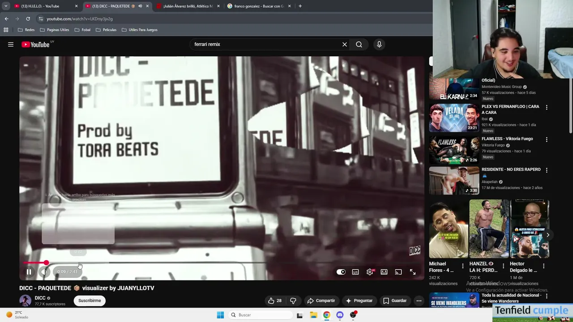Show next shorts with right arrow
This screenshot has height=322, width=573.
tap(547, 235)
